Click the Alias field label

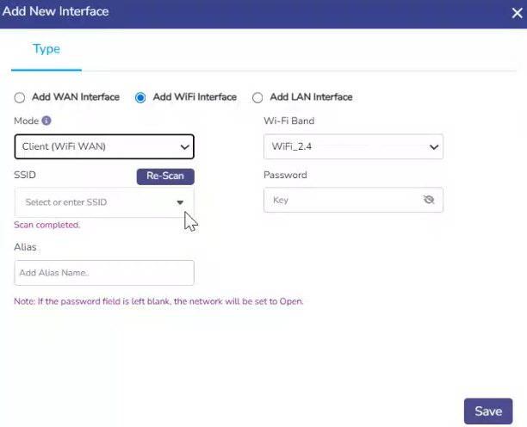[26, 247]
